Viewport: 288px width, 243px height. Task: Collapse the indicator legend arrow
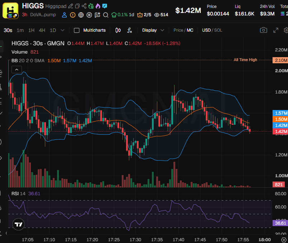click(17, 70)
